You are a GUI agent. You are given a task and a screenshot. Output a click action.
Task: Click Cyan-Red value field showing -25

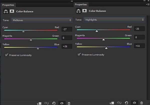coord(139,29)
